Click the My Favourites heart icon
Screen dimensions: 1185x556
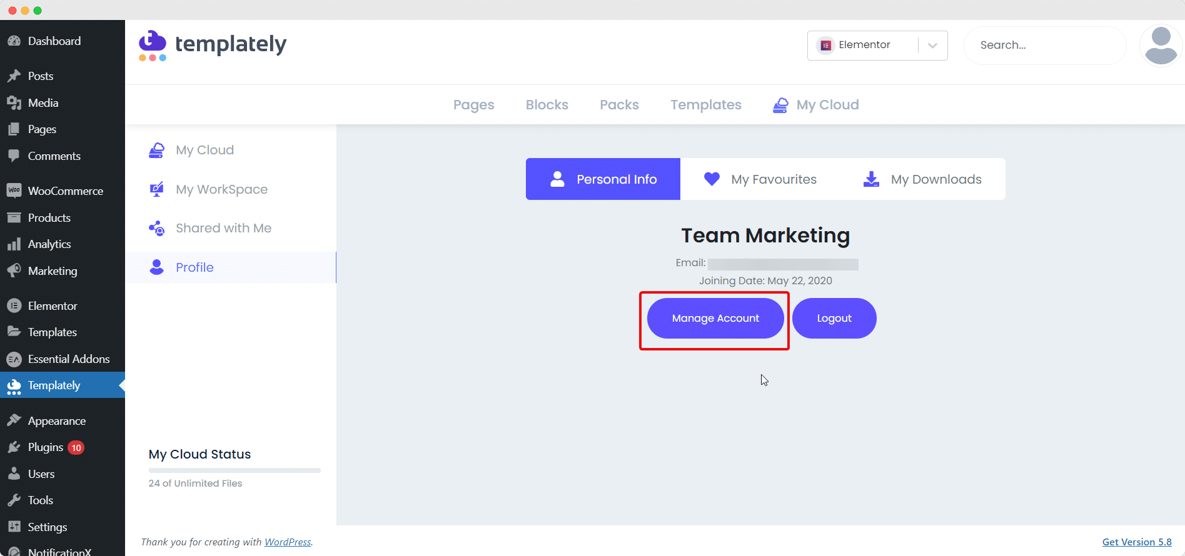tap(712, 179)
